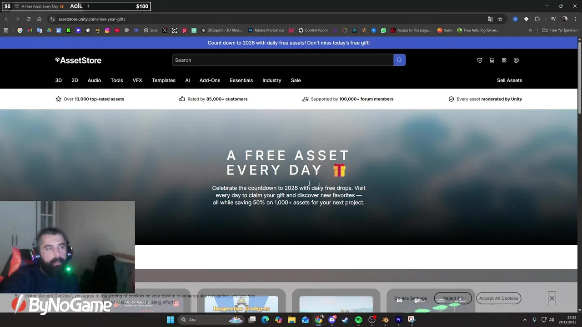Open File Explorer from the taskbar
This screenshot has width=582, height=327.
coord(292,320)
